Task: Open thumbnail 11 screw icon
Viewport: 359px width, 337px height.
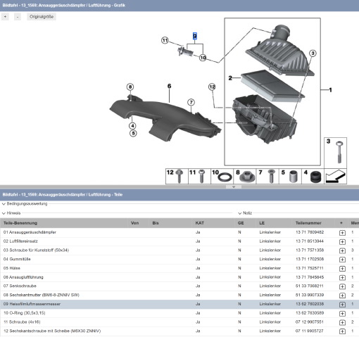Action: point(199,176)
